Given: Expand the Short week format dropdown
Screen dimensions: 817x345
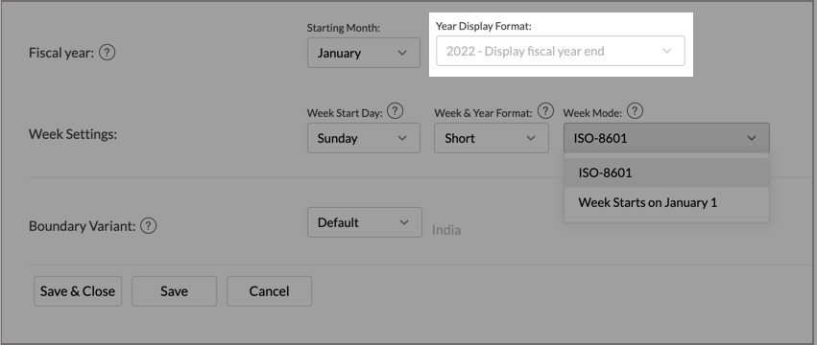Looking at the screenshot, I should click(x=492, y=138).
